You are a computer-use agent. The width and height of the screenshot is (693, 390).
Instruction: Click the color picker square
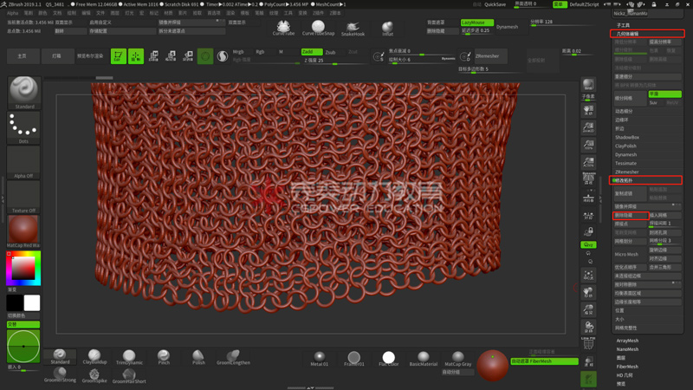23,269
